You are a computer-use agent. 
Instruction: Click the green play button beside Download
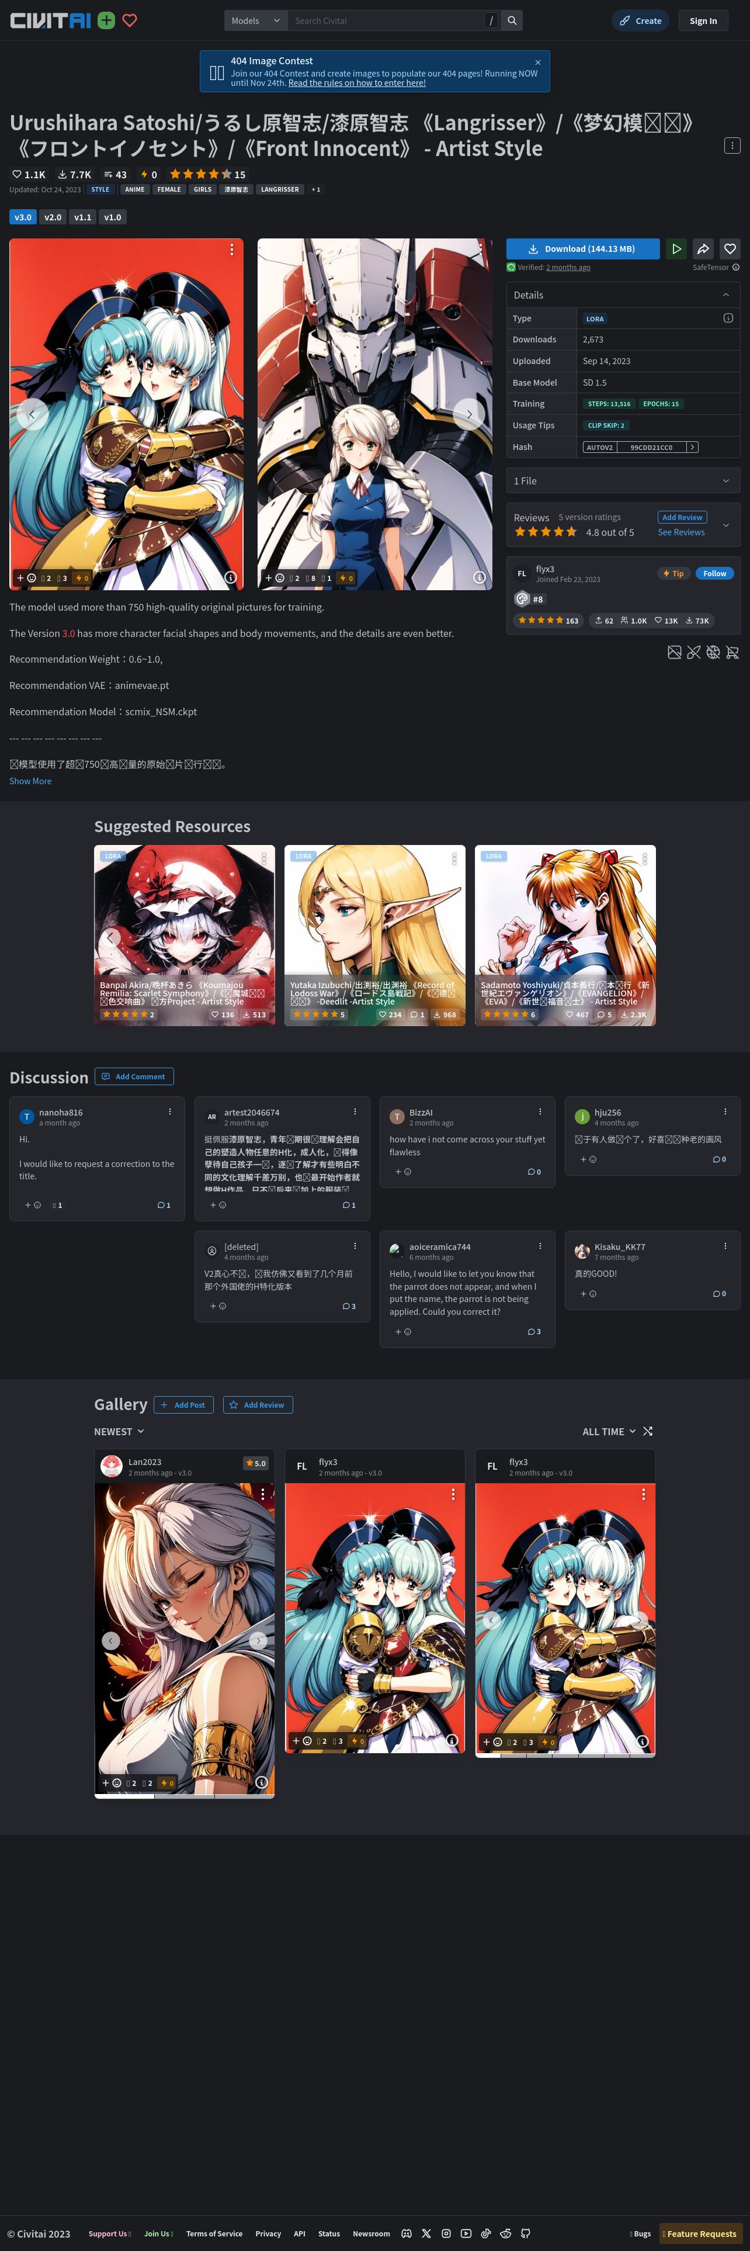click(676, 249)
